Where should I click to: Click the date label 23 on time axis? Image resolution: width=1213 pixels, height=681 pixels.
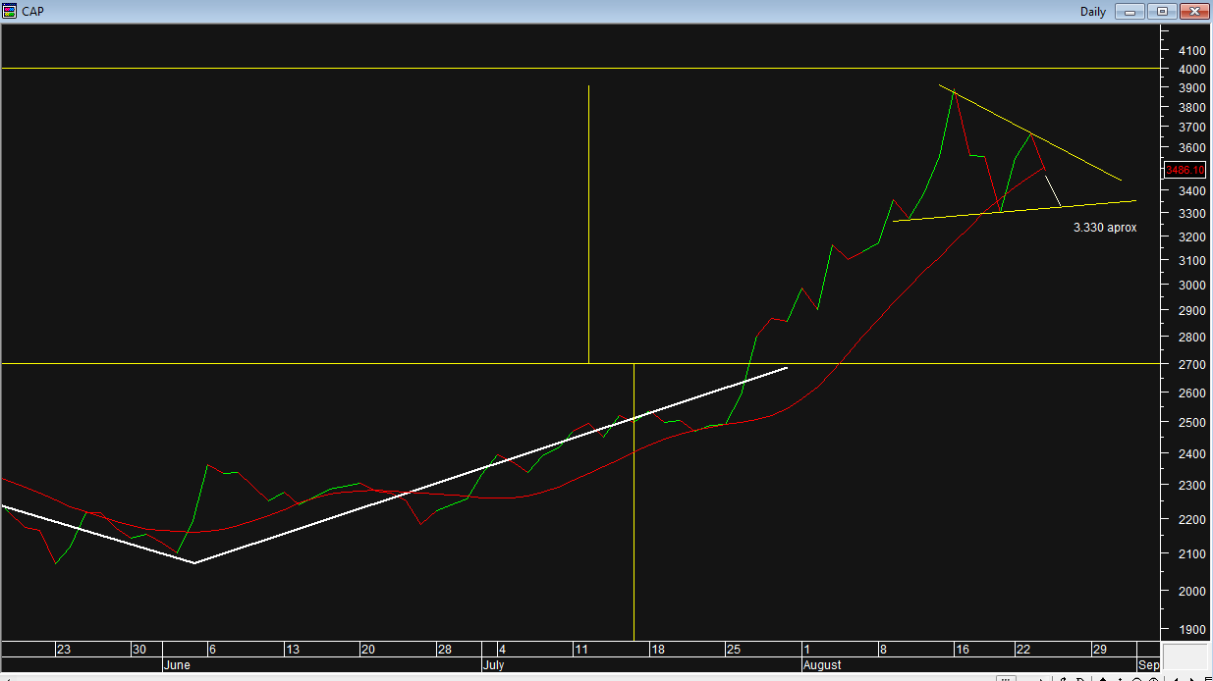tap(63, 650)
